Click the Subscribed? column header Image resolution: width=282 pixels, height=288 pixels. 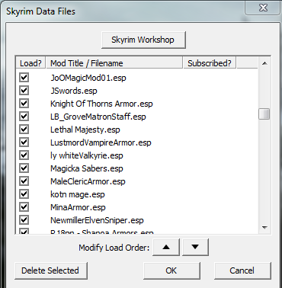210,63
